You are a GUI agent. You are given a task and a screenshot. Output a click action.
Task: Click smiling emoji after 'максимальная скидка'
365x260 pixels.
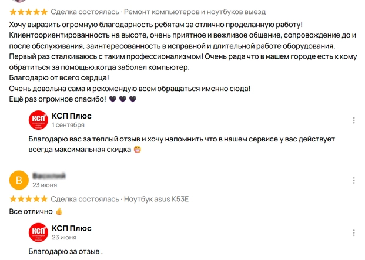(138, 150)
